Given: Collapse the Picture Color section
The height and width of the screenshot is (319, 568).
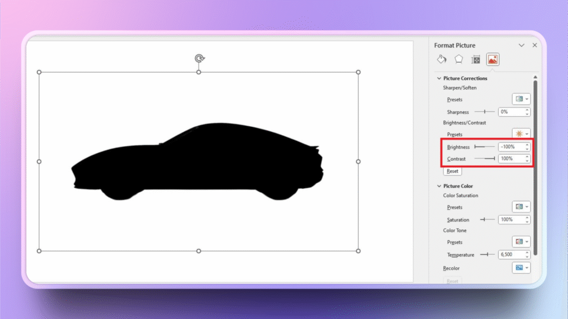Looking at the screenshot, I should coord(439,186).
